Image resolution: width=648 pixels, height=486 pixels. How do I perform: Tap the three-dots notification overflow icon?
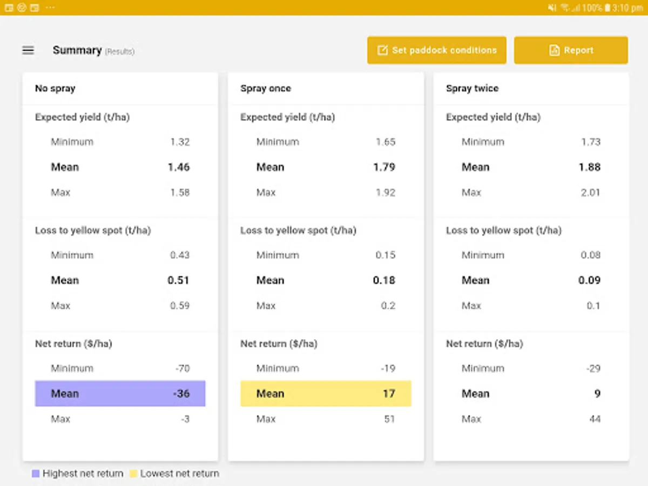tap(50, 8)
